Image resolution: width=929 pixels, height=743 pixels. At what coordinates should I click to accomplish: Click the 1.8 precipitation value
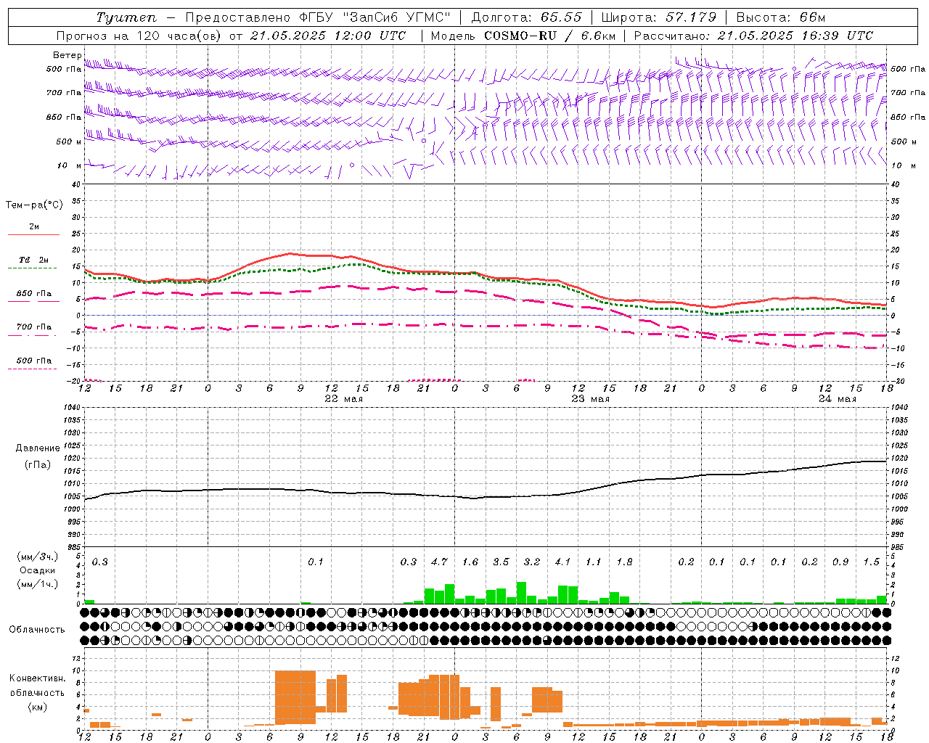[x=624, y=562]
